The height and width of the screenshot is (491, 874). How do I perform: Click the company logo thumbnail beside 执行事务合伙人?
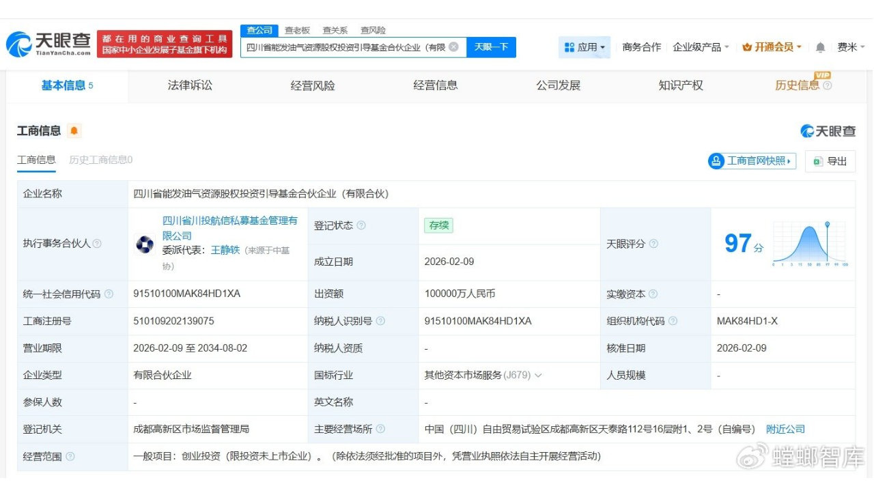145,243
